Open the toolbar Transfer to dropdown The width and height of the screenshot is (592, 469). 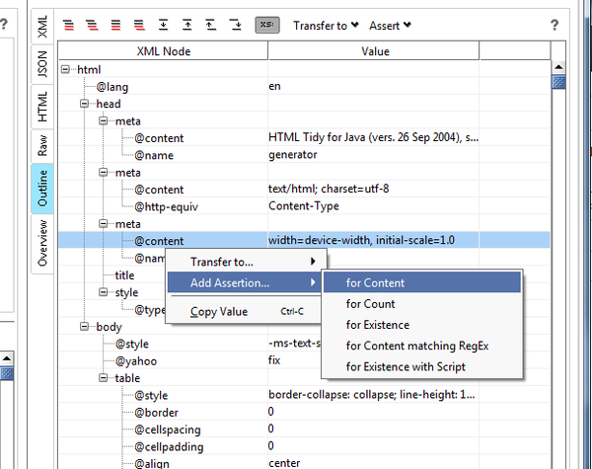326,26
